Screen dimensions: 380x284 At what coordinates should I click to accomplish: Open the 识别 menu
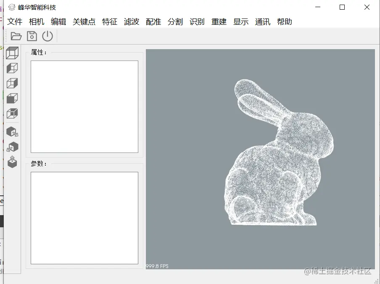(x=197, y=22)
